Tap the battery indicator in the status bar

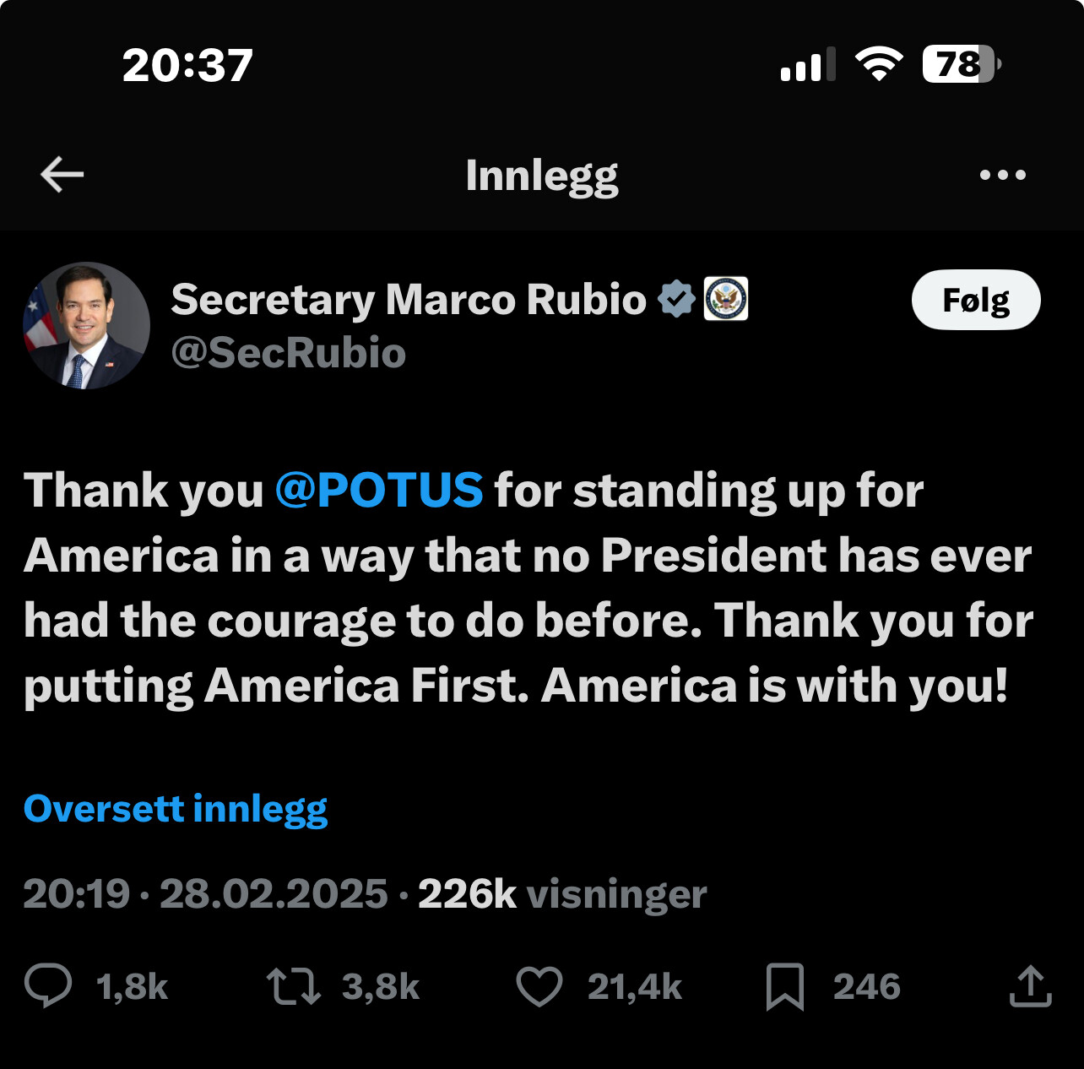point(962,64)
